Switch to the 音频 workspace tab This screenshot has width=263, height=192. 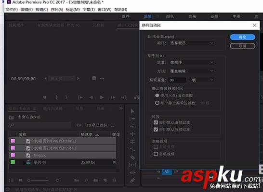coord(214,16)
